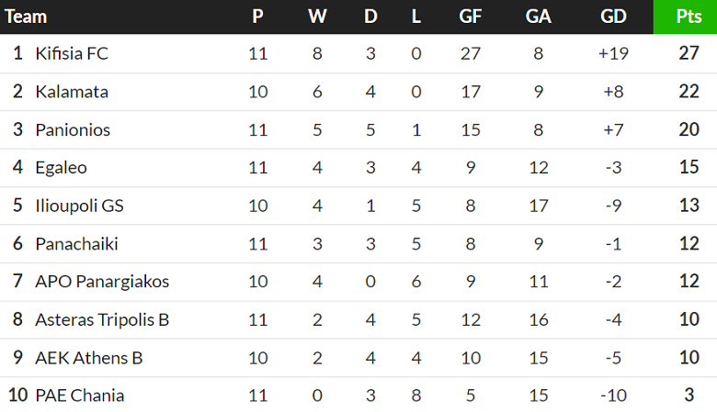Select the GD column header
Screen dimensions: 717x412
click(612, 17)
